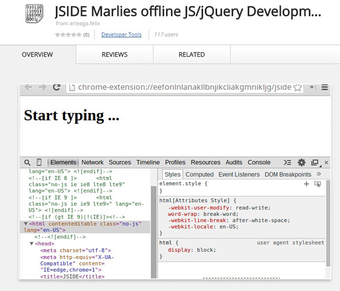Show more Styles sidebar tabs chevron
Viewport: 340px width, 291px height.
(x=319, y=174)
